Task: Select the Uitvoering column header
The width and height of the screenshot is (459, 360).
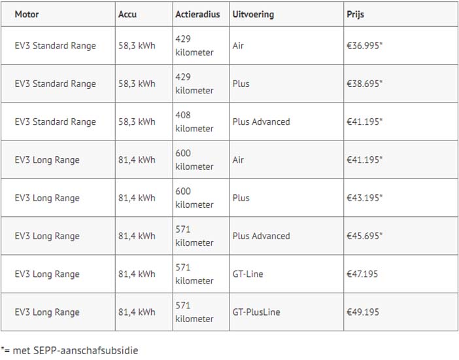Action: coord(286,14)
